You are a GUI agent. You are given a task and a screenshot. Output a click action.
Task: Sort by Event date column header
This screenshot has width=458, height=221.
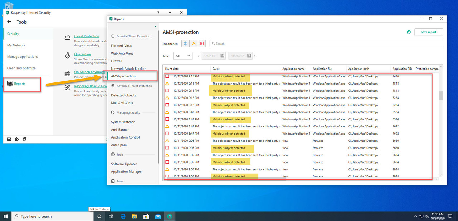tap(187, 69)
